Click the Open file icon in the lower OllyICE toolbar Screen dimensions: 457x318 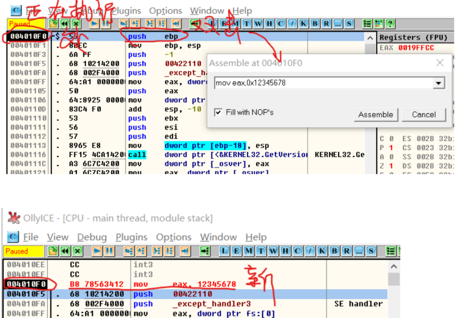tap(53, 251)
